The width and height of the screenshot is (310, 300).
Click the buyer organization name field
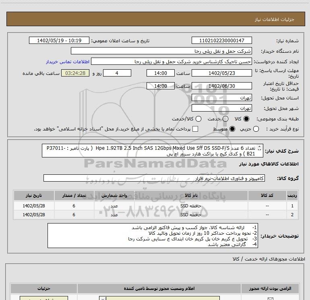[161, 51]
